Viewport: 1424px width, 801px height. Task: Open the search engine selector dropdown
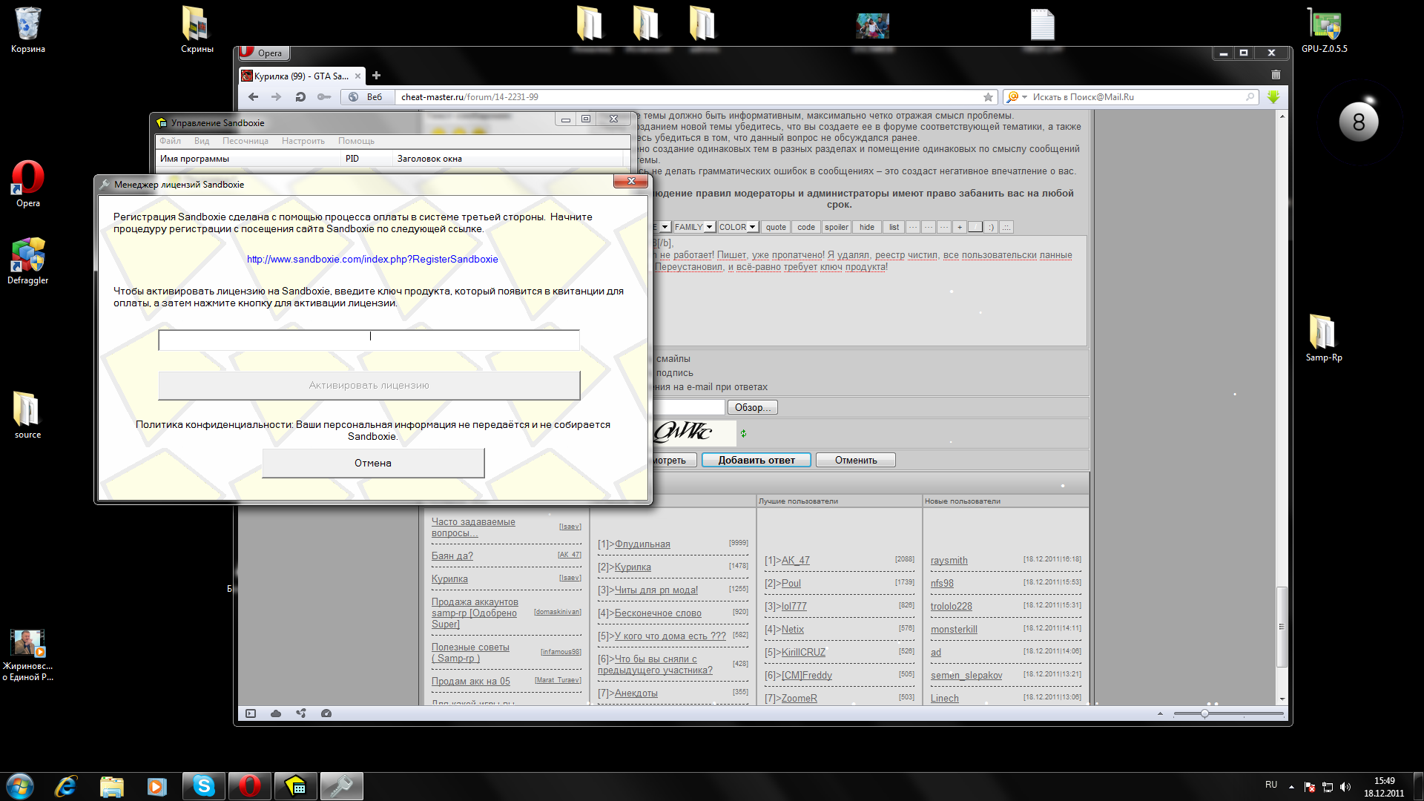[x=1024, y=97]
